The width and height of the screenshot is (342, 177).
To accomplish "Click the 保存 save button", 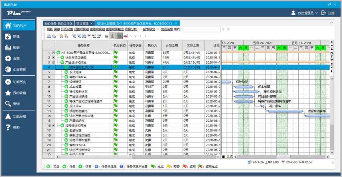I will [x=57, y=29].
